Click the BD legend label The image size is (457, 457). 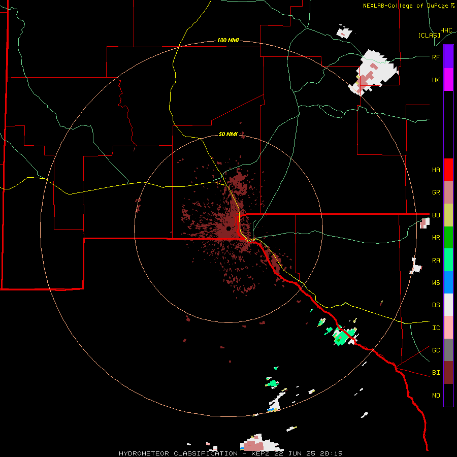[x=436, y=215]
